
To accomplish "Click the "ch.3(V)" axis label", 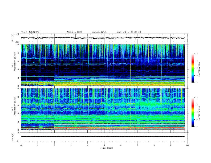I will click(x=13, y=137).
